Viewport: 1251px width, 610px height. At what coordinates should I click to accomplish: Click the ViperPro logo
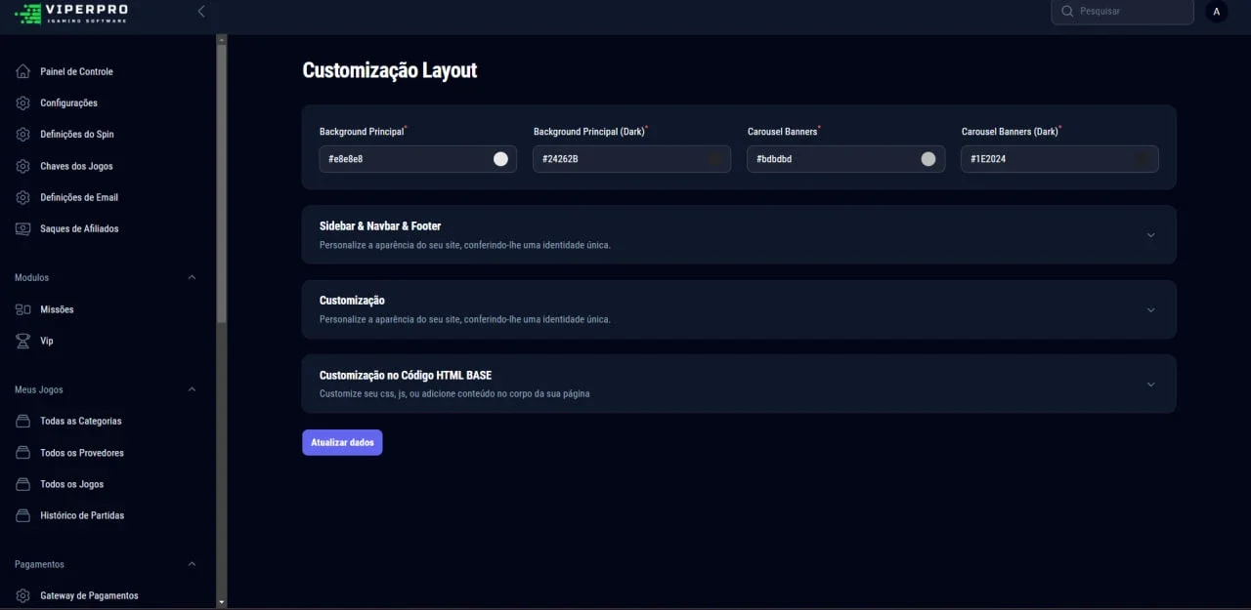pos(71,13)
